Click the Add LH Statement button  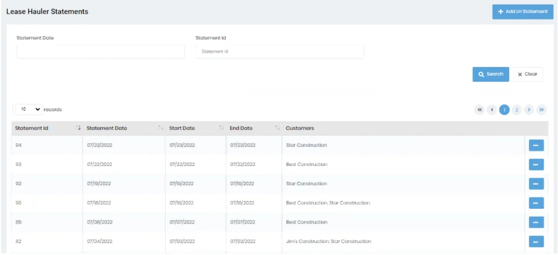point(522,11)
